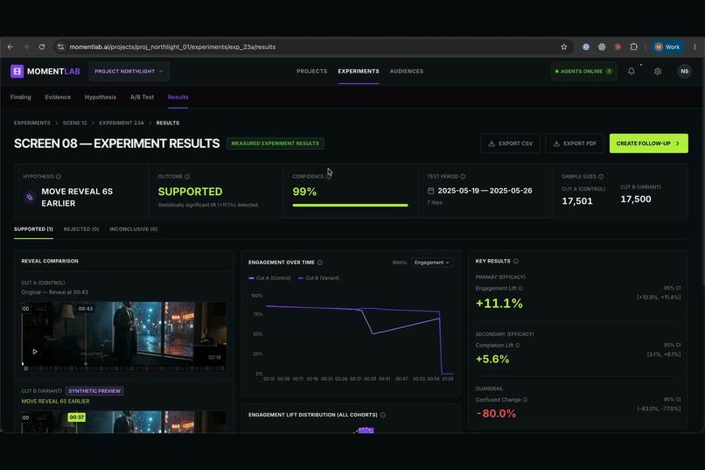Viewport: 705px width, 470px height.
Task: Click the Export PDF button
Action: pyautogui.click(x=575, y=144)
